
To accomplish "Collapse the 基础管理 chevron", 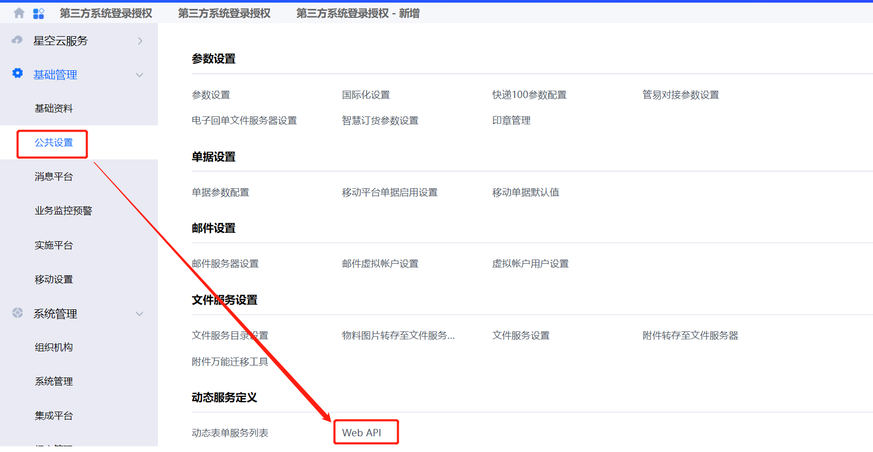I will coord(140,75).
